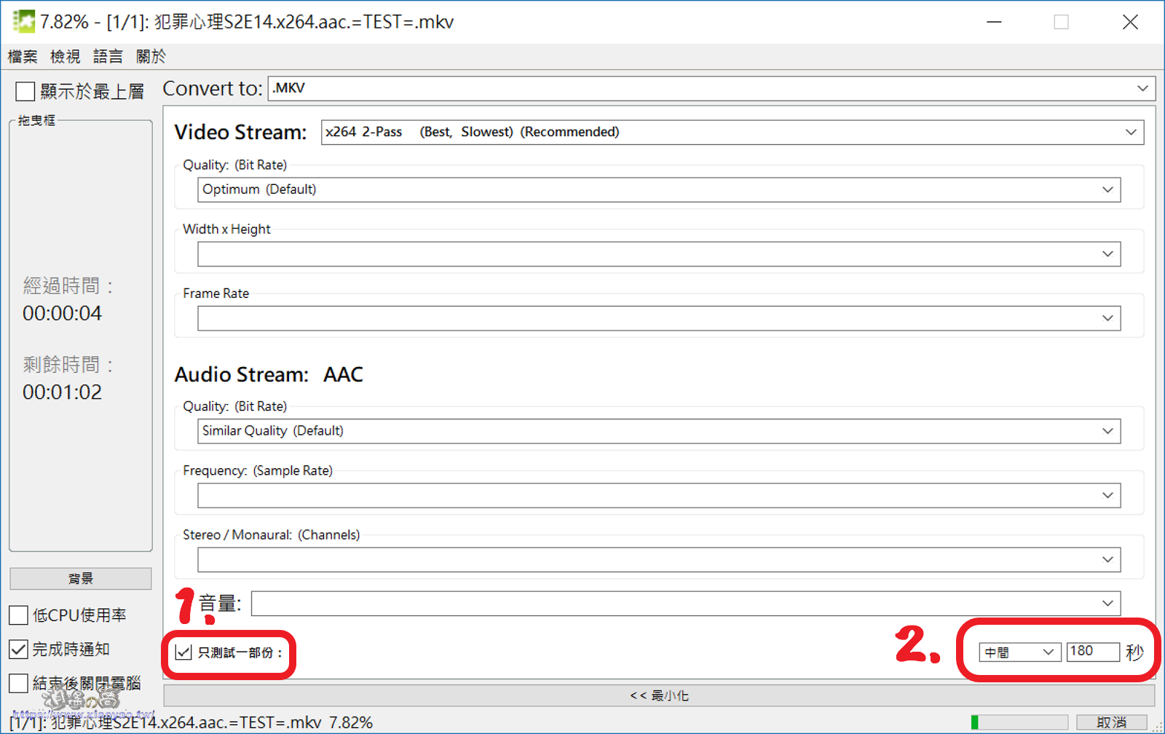Minimize the window
1165x734 pixels.
click(994, 22)
